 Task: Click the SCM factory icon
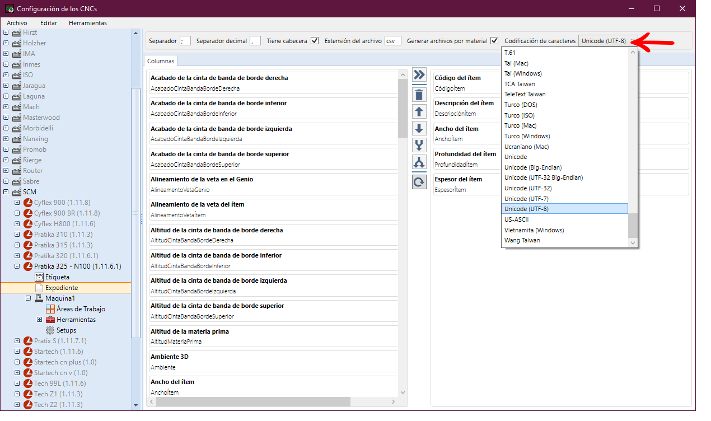pyautogui.click(x=17, y=192)
